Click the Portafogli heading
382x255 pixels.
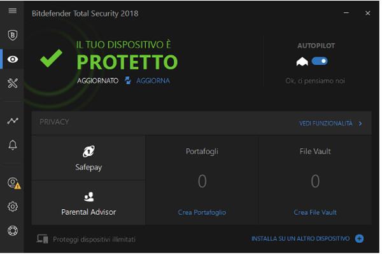pos(202,151)
